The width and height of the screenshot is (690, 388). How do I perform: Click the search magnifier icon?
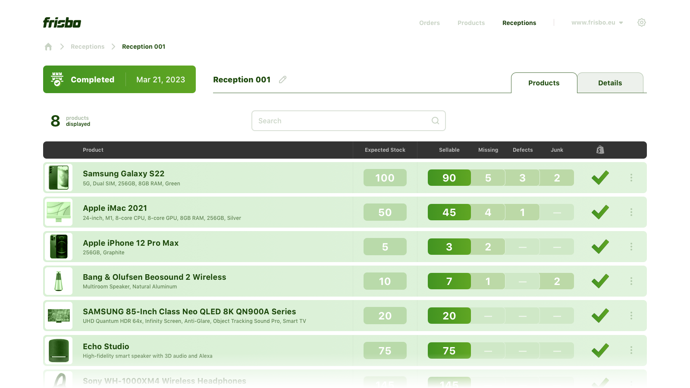coord(436,121)
